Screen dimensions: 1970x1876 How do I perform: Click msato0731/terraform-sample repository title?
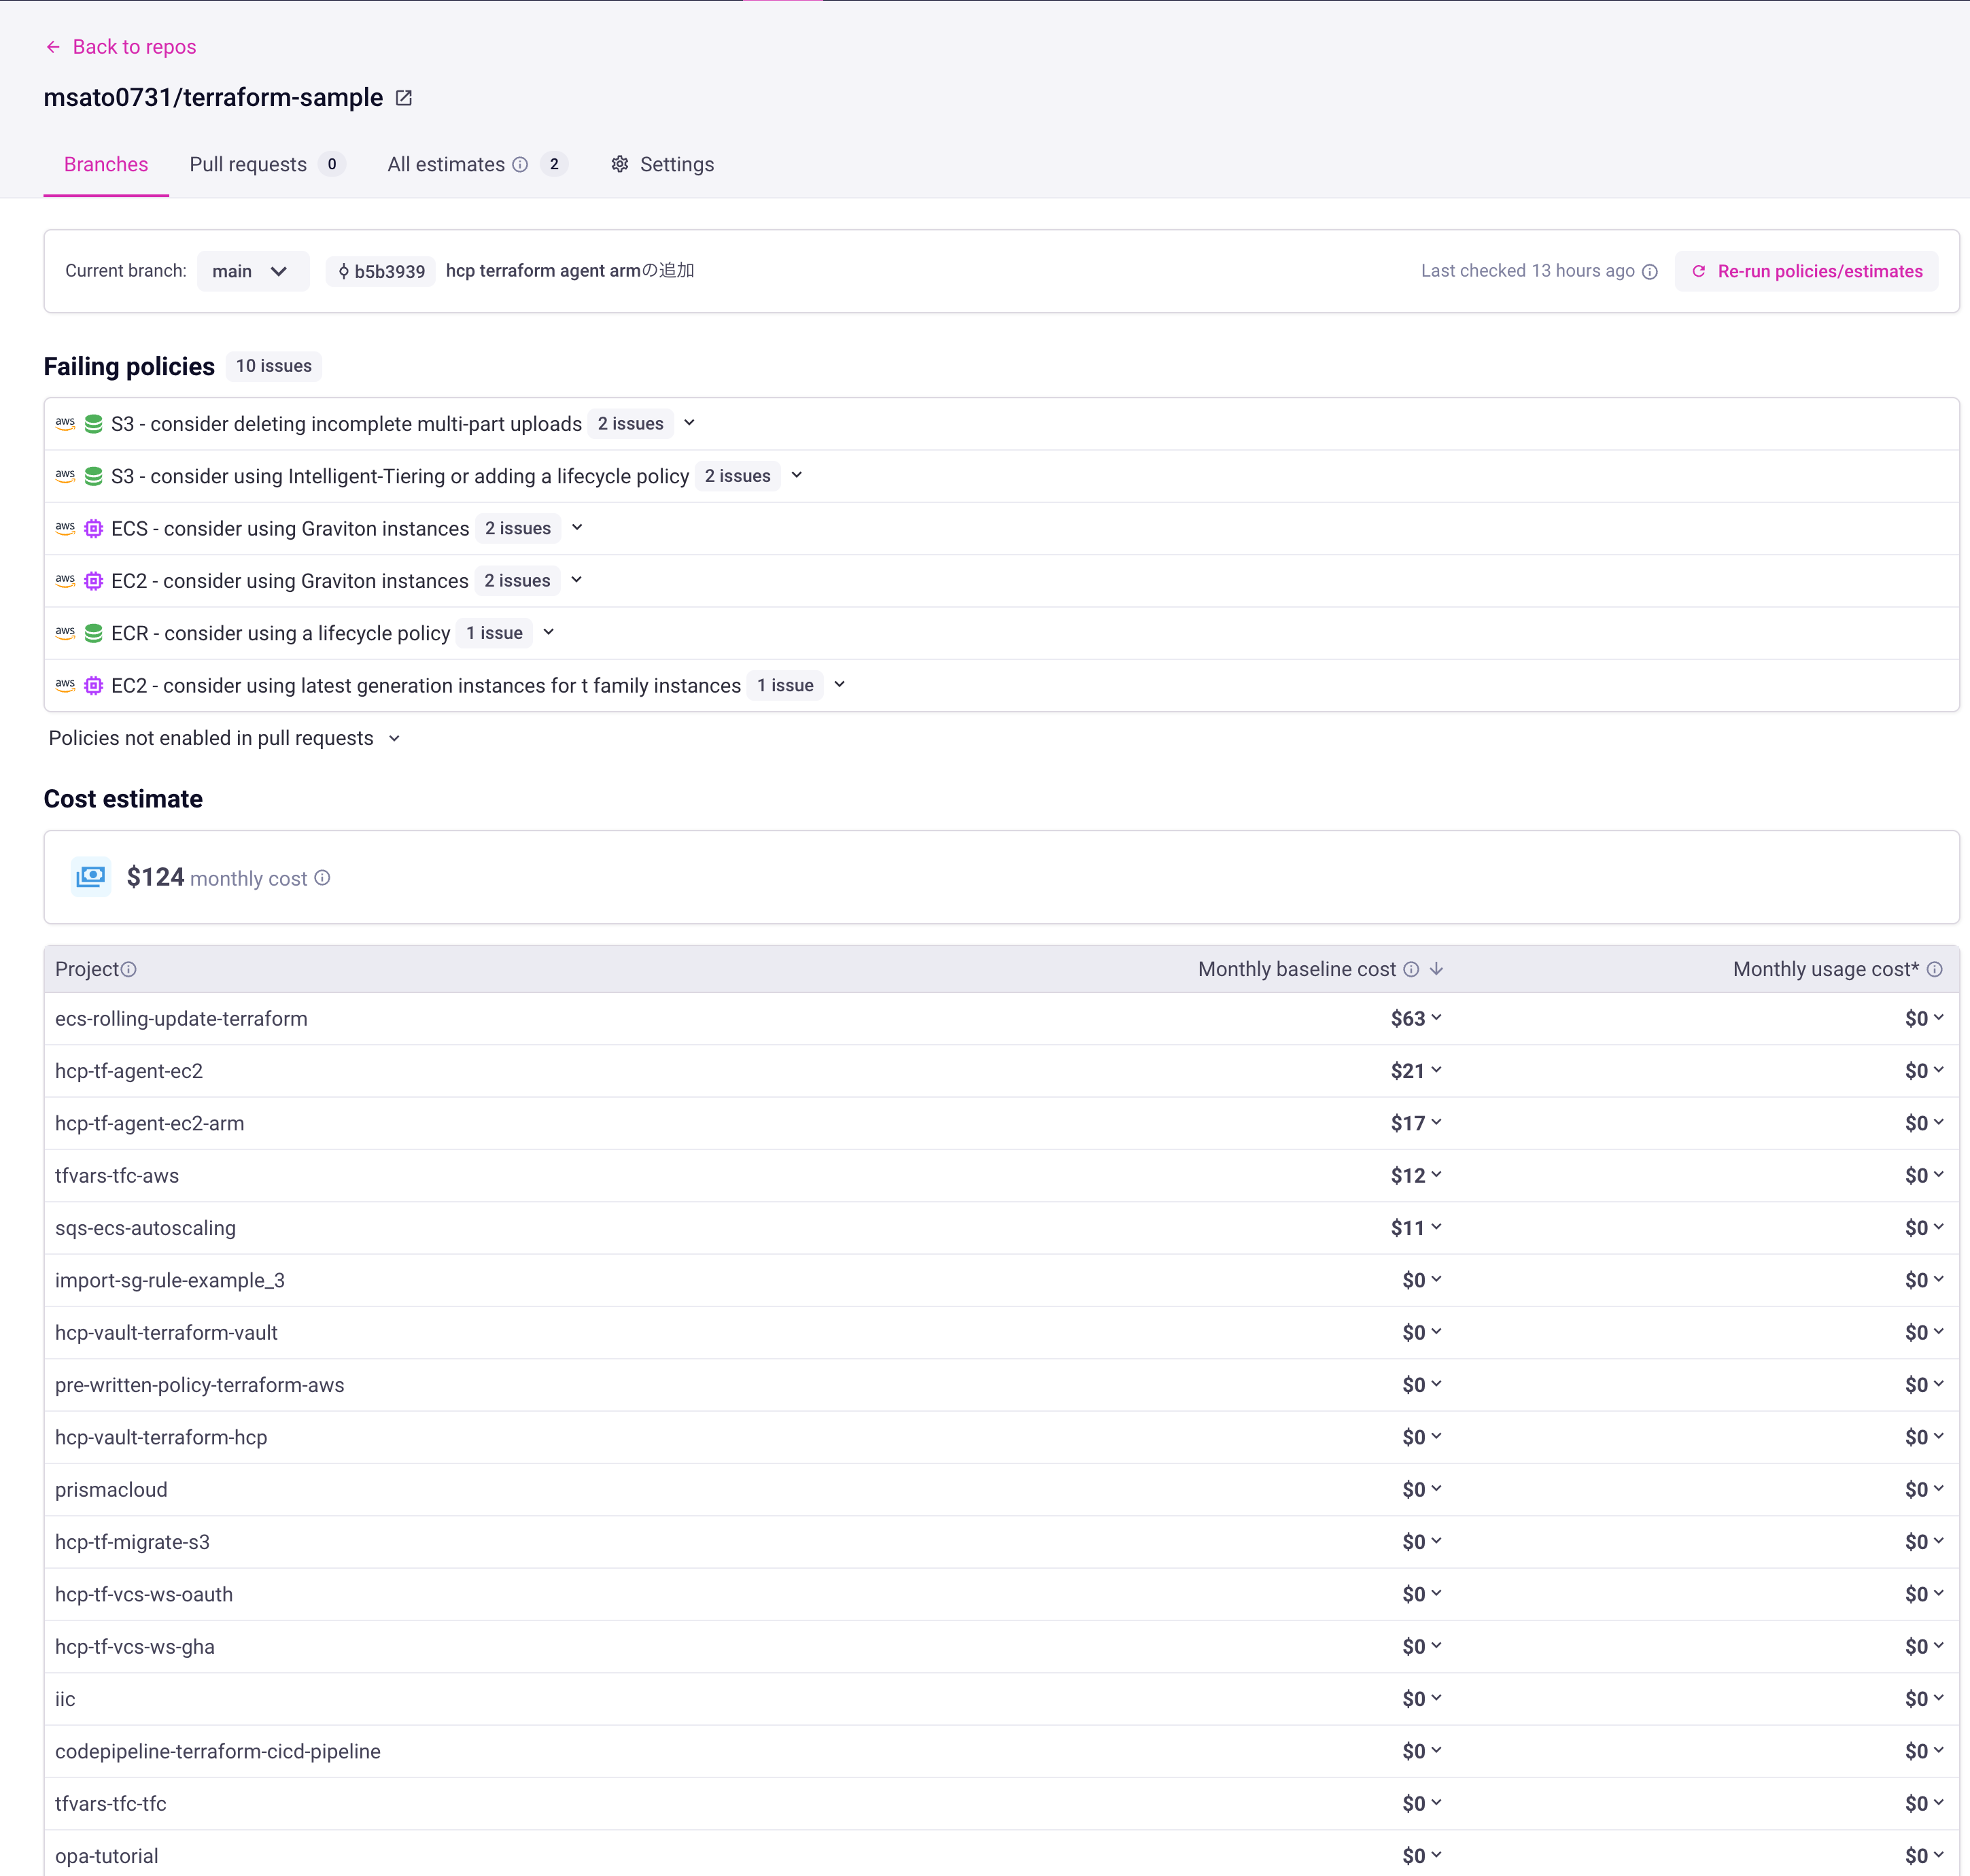coord(213,98)
